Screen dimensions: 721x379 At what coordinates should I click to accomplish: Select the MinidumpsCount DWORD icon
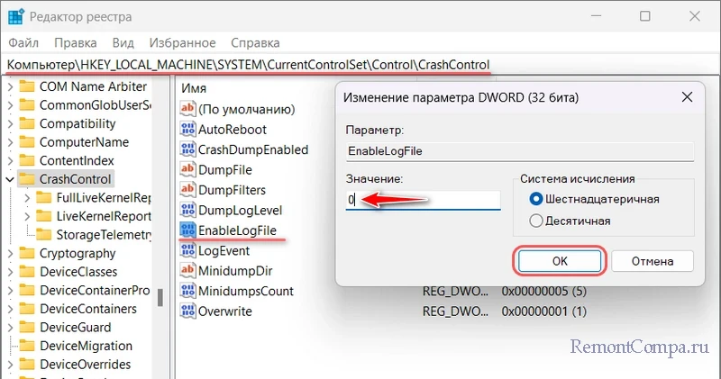[x=187, y=292]
